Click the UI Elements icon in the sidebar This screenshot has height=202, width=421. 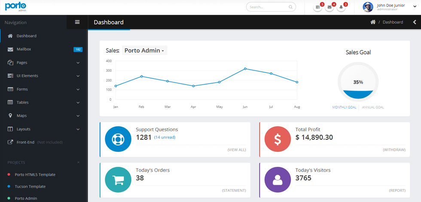tap(10, 76)
